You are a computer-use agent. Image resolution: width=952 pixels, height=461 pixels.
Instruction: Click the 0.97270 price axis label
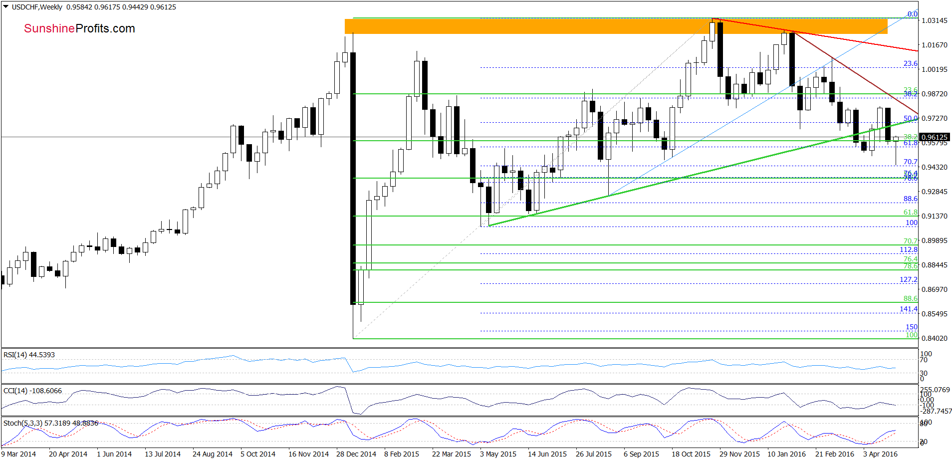click(x=934, y=118)
